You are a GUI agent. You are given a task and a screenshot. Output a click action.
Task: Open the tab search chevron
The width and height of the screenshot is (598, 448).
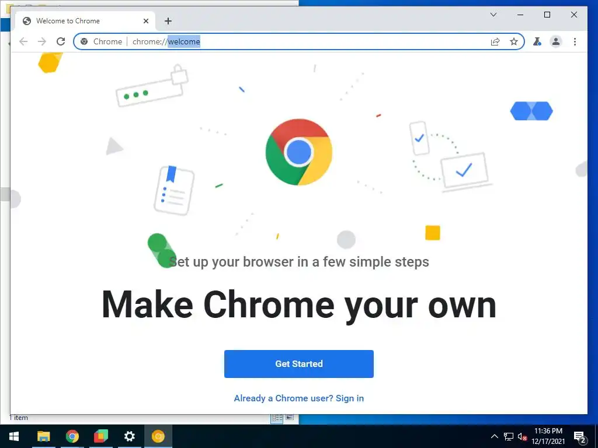click(x=493, y=15)
